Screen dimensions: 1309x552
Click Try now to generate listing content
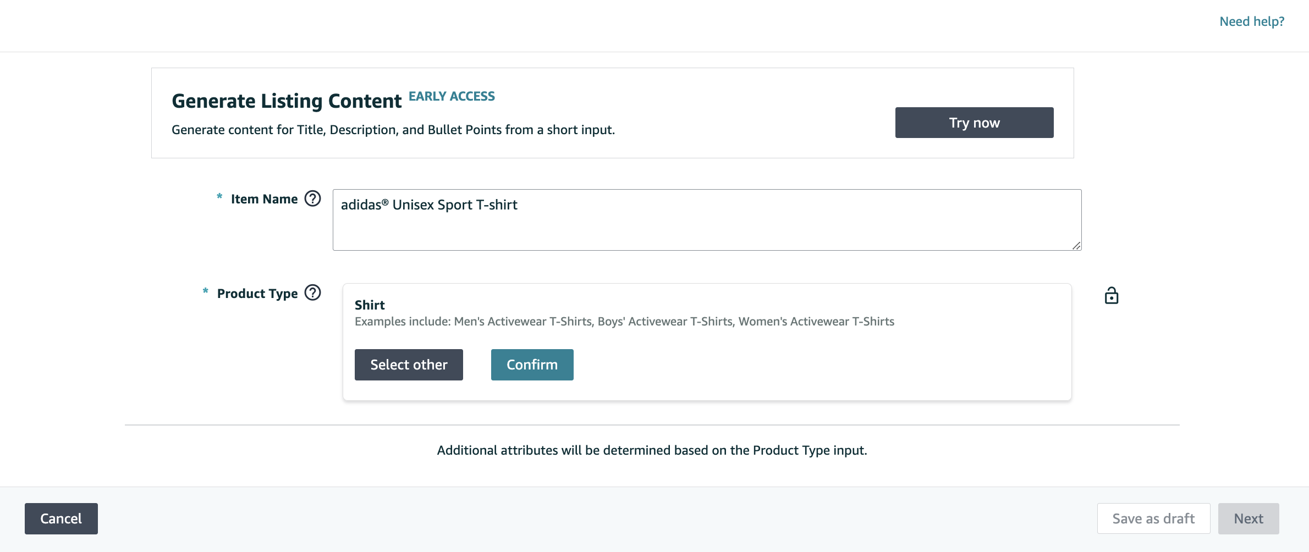(x=974, y=122)
